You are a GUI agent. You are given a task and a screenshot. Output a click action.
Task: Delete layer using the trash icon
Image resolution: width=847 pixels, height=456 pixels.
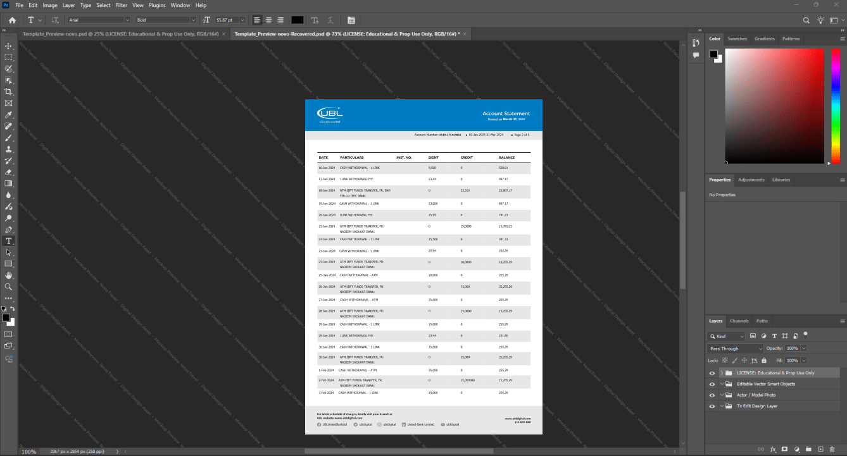point(832,449)
